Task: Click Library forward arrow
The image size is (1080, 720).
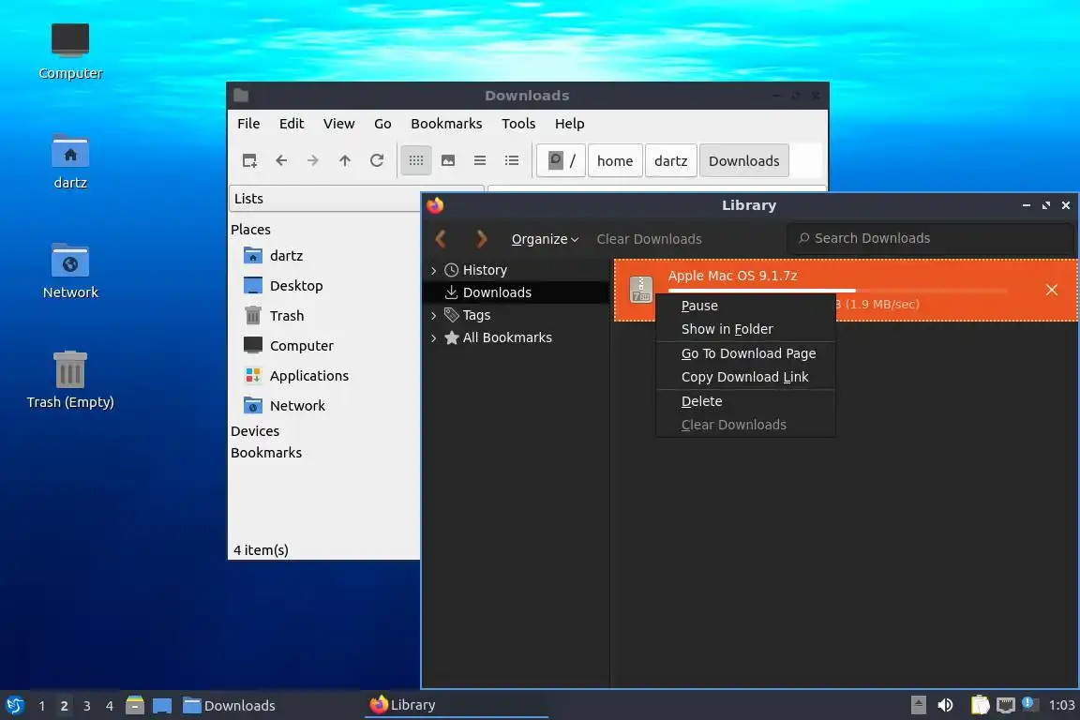Action: 481,239
